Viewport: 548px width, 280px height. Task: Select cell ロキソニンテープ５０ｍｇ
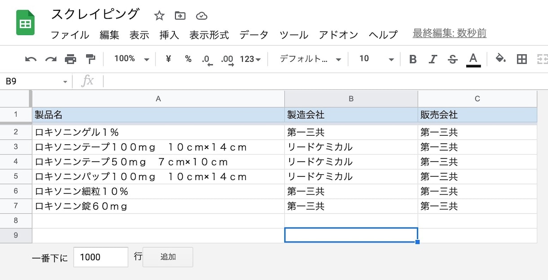(158, 162)
